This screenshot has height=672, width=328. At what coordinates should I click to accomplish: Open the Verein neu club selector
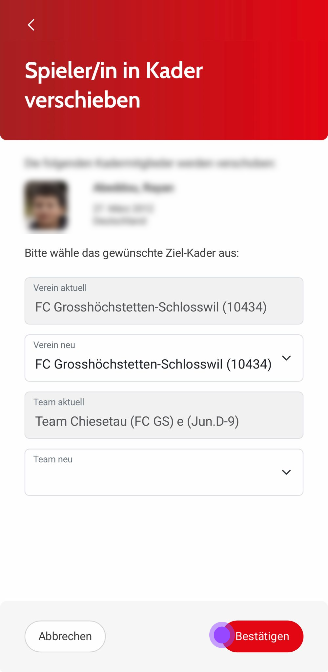point(153,364)
